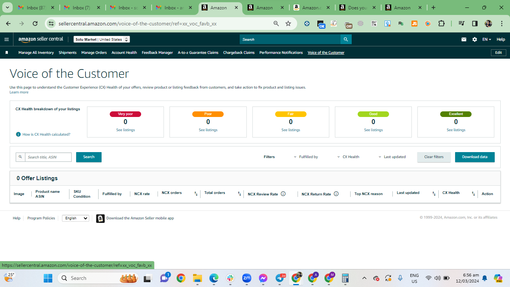Launch Slack from the taskbar
This screenshot has height=287, width=510.
pos(230,278)
